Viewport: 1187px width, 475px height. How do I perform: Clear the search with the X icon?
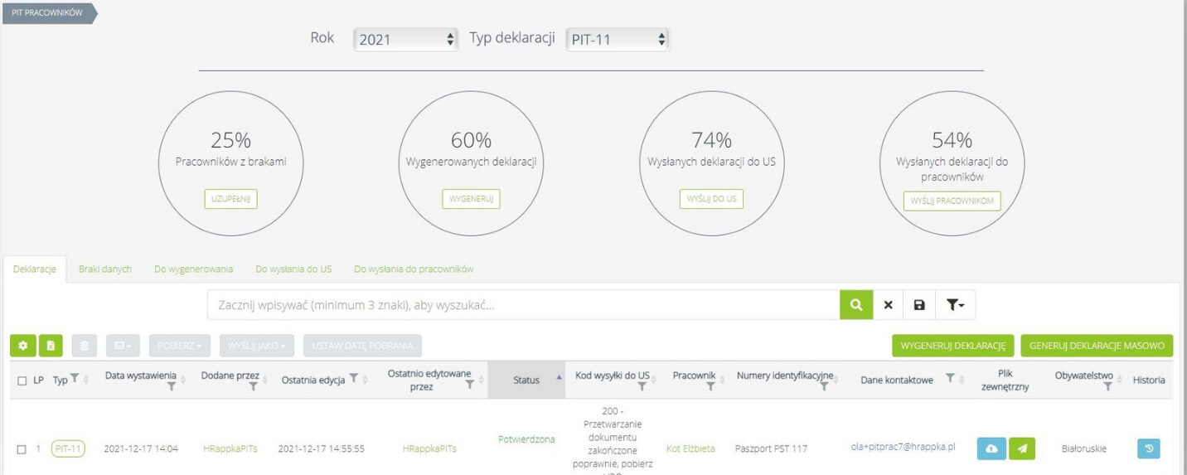[888, 305]
